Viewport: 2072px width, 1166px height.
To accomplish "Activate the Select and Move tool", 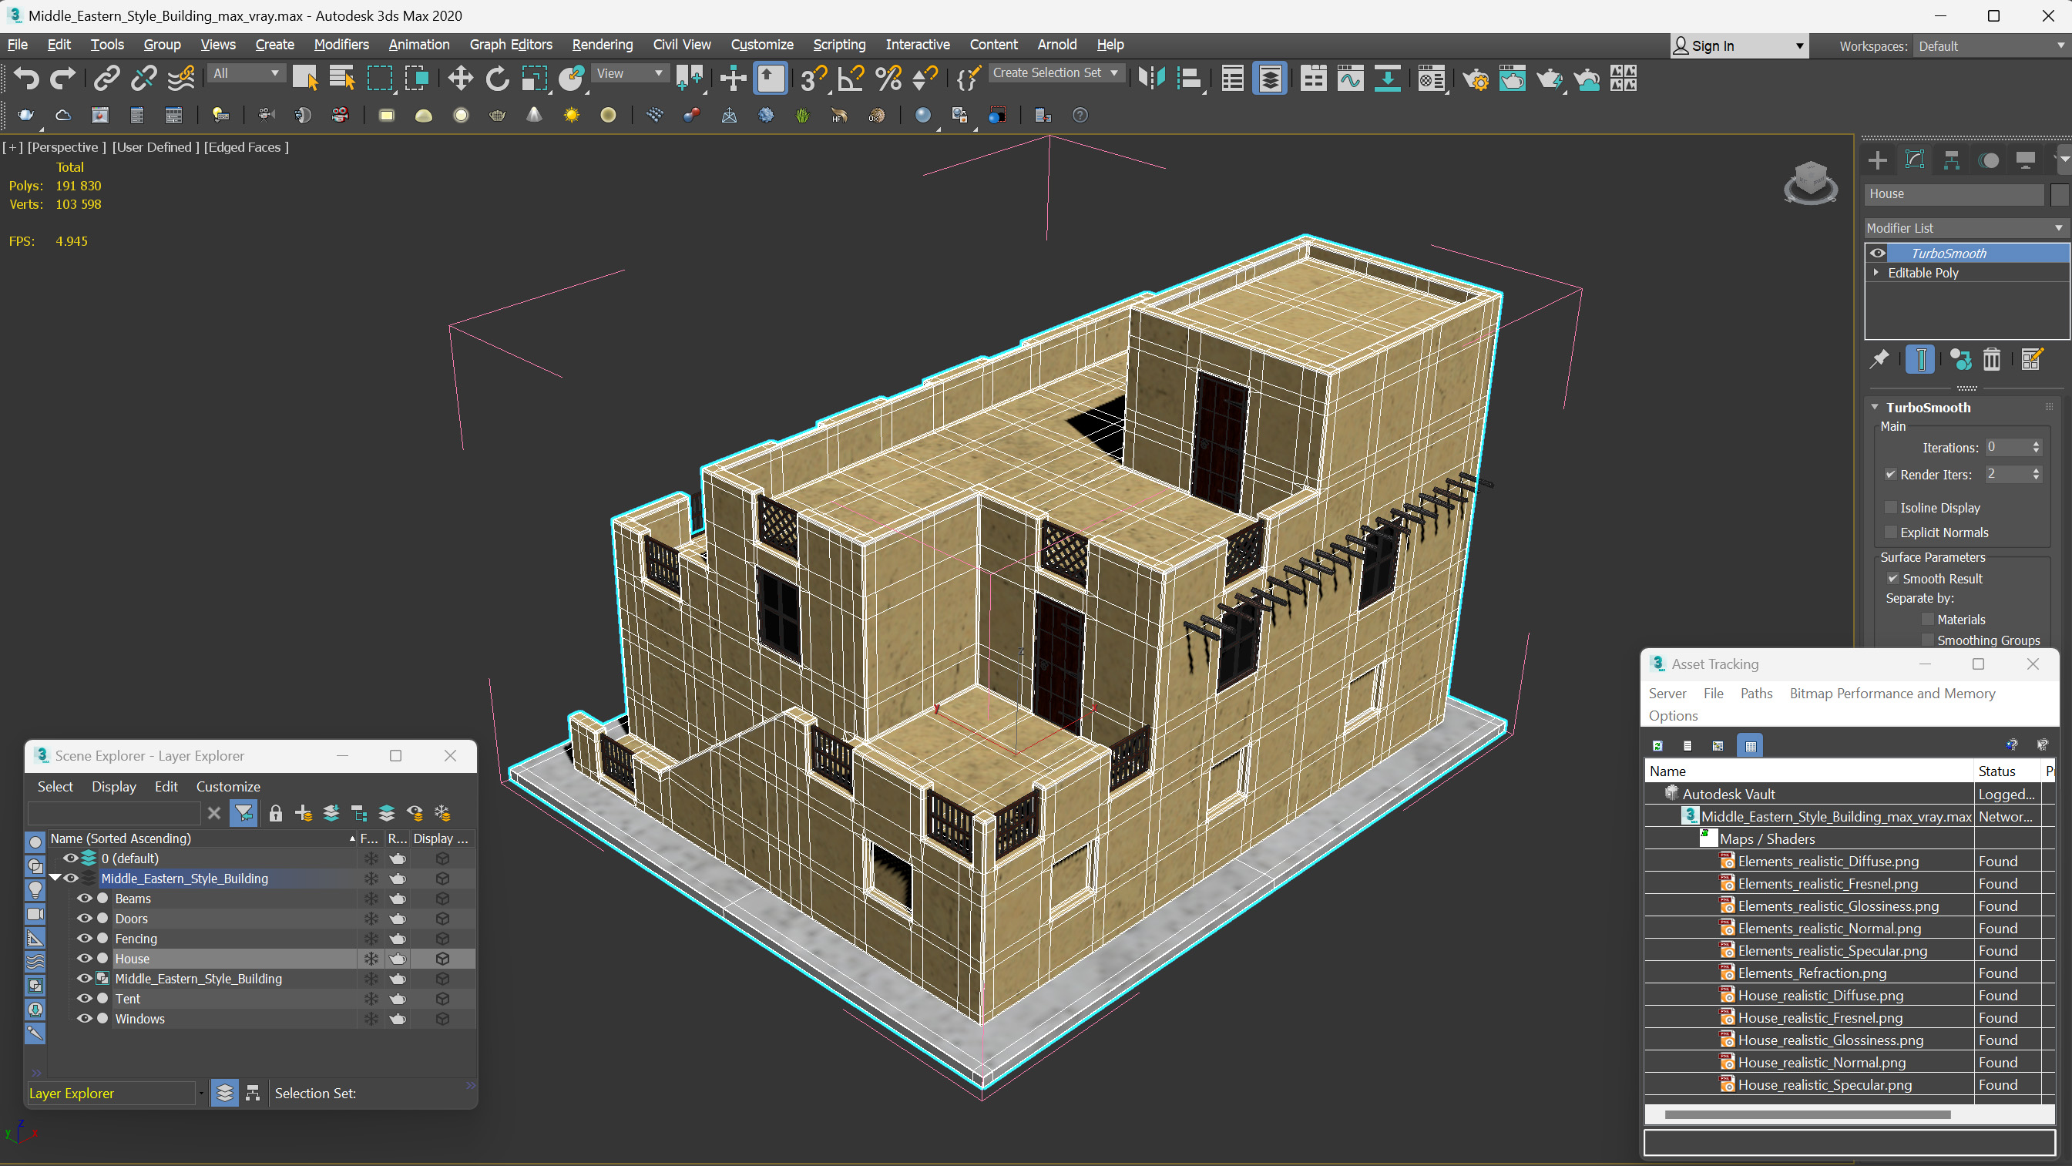I will pos(460,79).
